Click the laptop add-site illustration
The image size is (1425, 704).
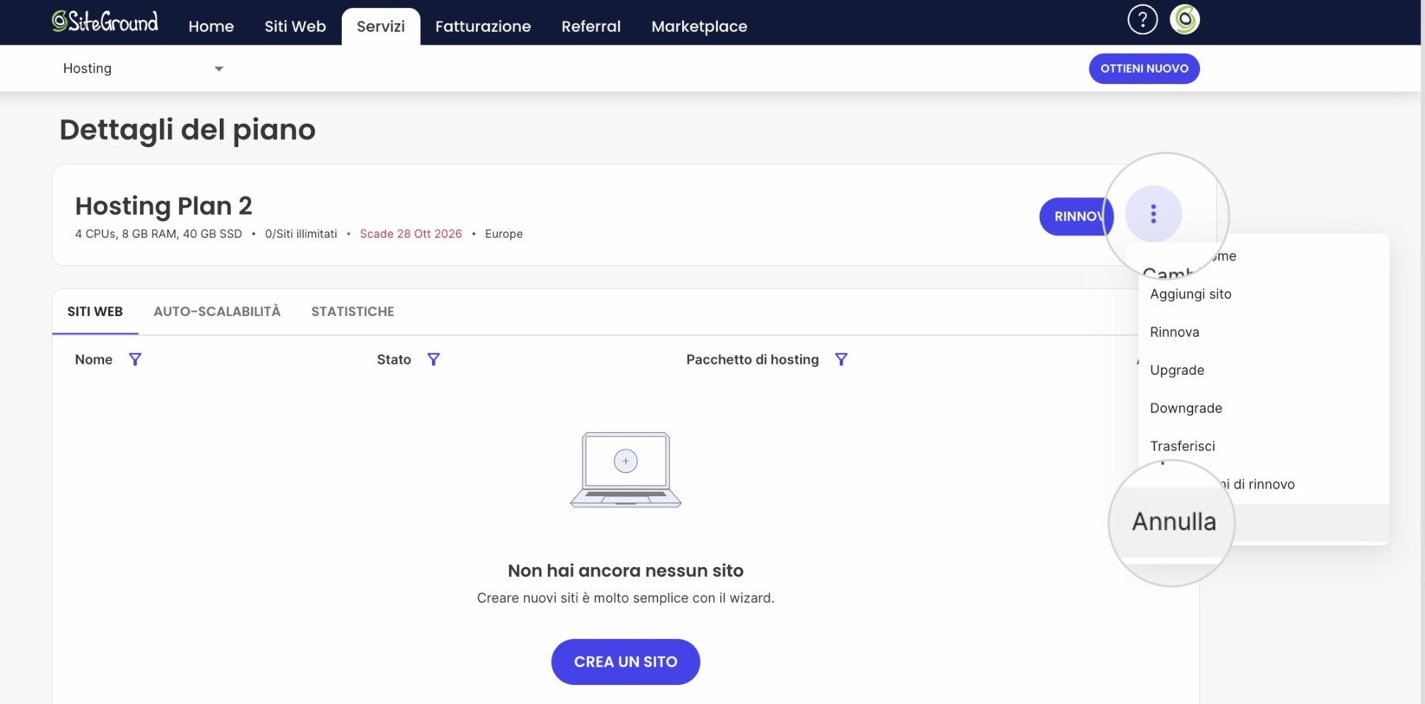626,469
